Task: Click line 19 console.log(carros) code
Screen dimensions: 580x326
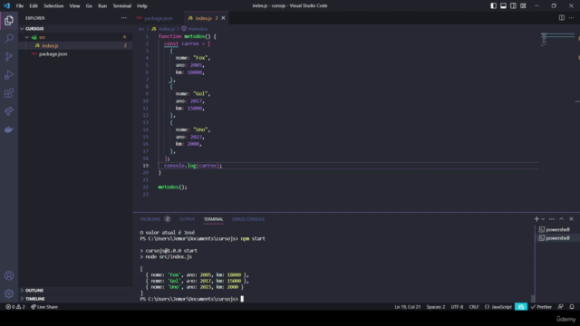Action: tap(193, 166)
